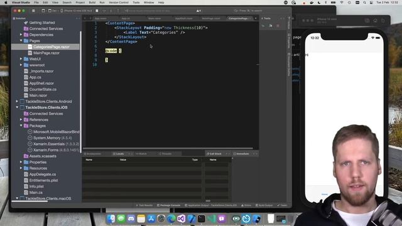Expand the References folder

click(21, 120)
